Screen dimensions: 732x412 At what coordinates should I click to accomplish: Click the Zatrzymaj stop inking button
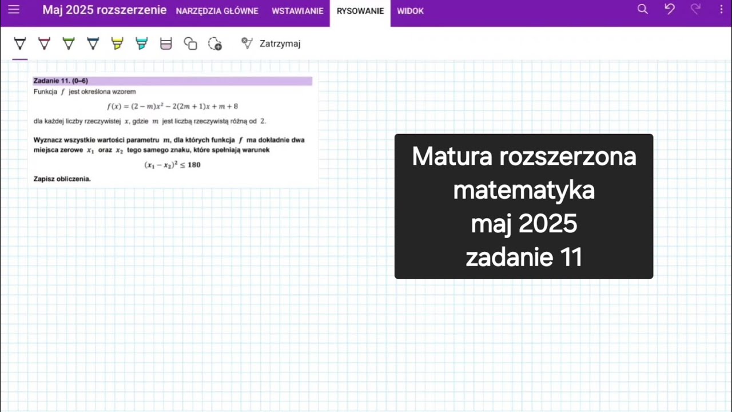click(x=271, y=43)
